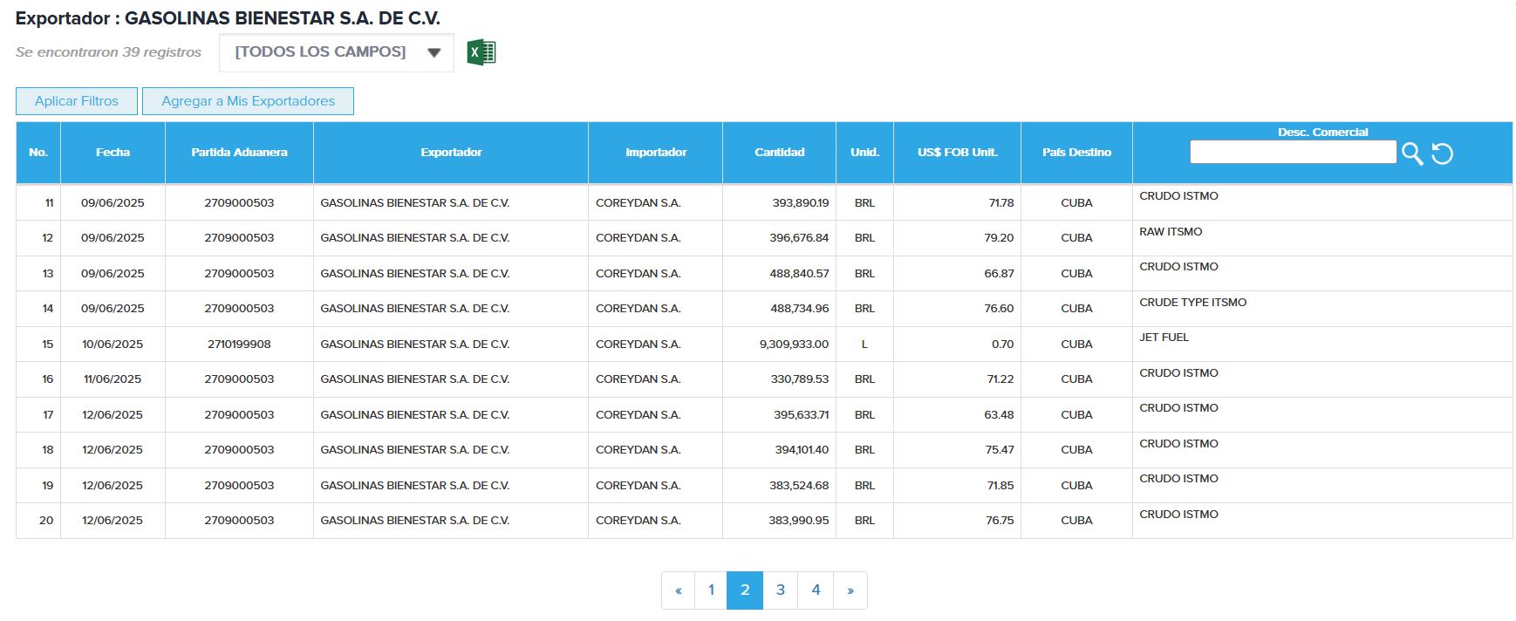Click 'Se encontraron 39 registros' text
Image resolution: width=1516 pixels, height=621 pixels.
[x=108, y=52]
